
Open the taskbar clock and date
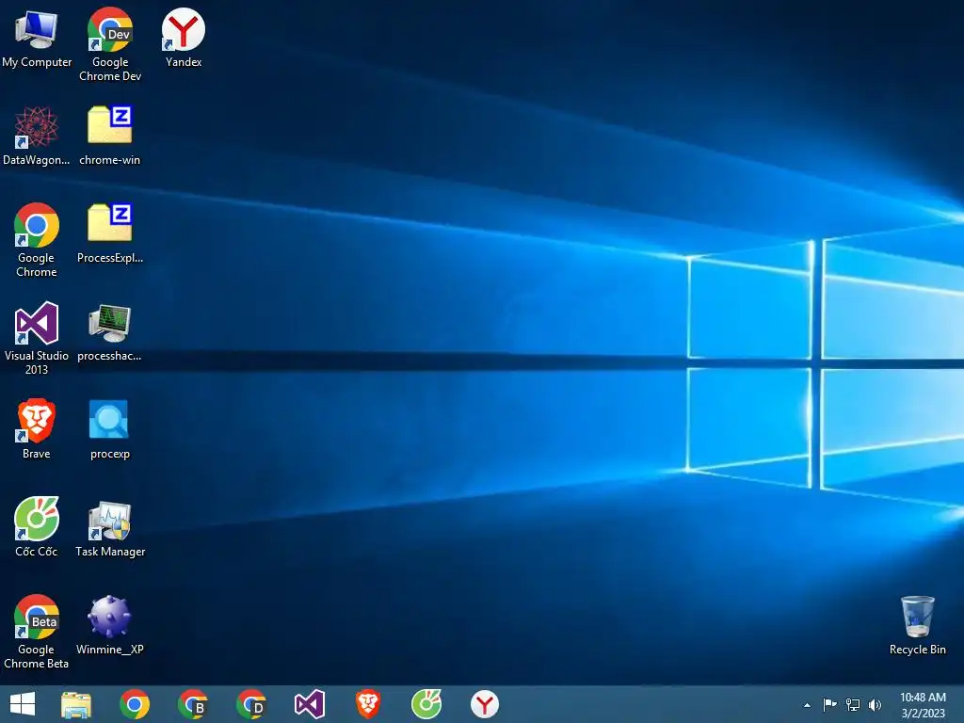pos(923,705)
